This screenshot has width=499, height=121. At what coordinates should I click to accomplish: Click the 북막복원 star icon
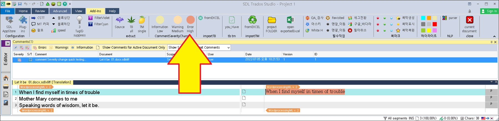(x=398, y=30)
